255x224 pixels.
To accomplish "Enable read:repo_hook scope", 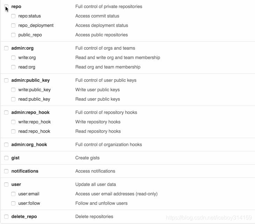I will [13, 131].
